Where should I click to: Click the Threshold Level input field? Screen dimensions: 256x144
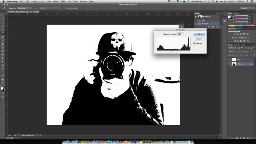pos(180,34)
